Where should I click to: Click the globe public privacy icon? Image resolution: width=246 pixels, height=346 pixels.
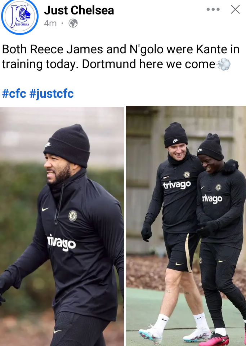[x=73, y=23]
